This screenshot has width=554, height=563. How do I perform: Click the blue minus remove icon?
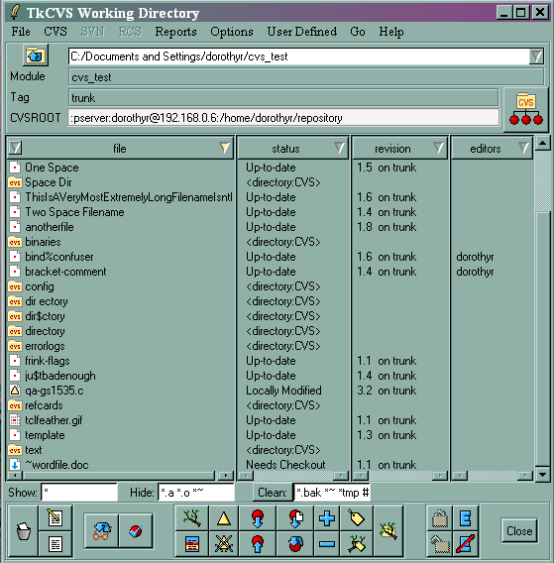327,544
